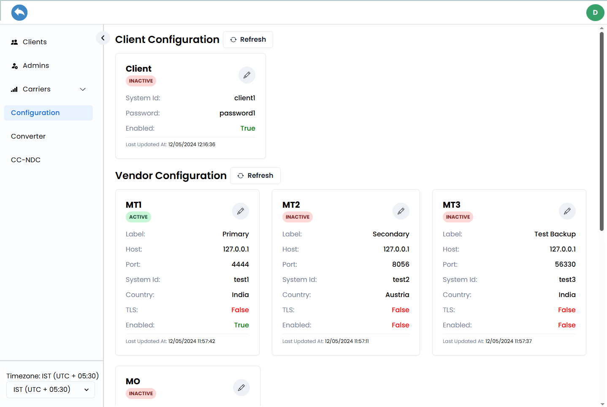The width and height of the screenshot is (607, 407).
Task: Collapse the sidebar with the chevron button
Action: click(x=103, y=38)
